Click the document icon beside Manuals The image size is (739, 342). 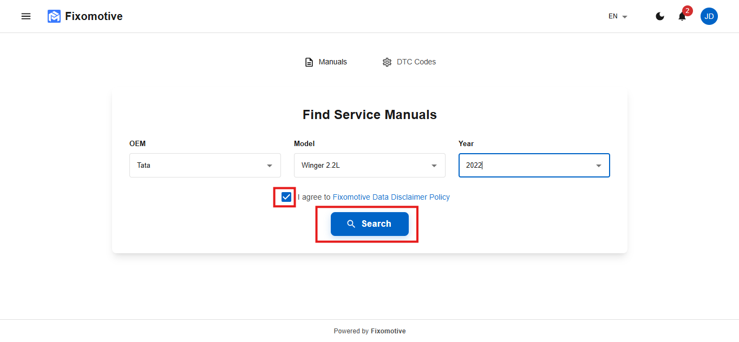(309, 62)
